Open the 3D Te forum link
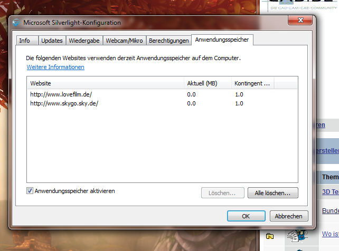 click(x=331, y=191)
